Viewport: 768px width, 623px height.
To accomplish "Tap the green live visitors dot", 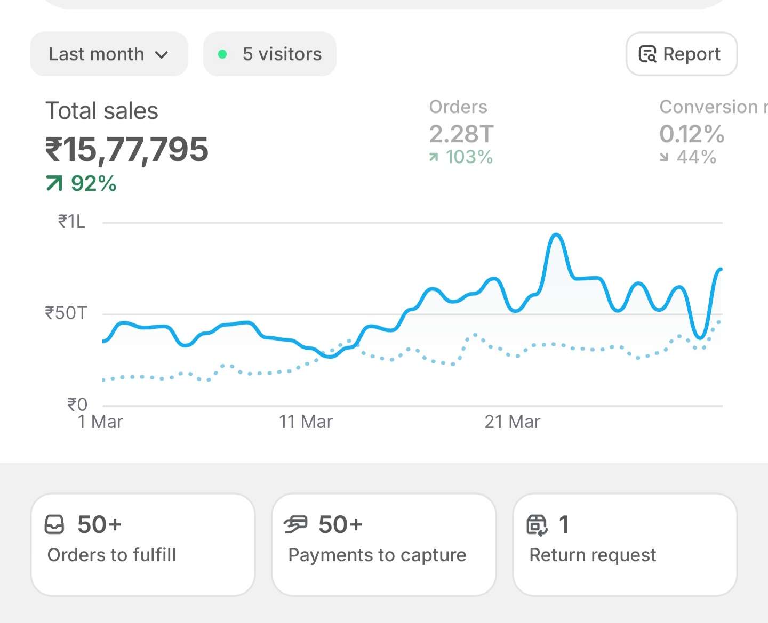I will (223, 54).
